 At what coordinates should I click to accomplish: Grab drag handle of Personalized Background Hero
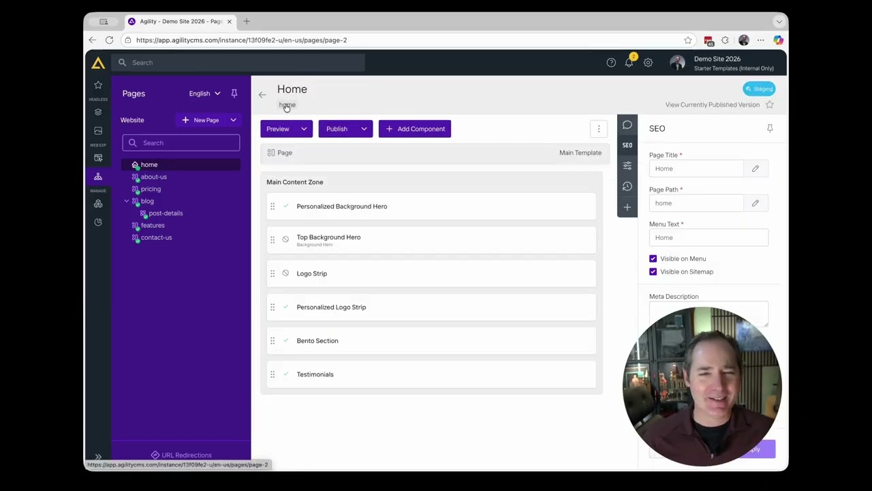(x=272, y=206)
